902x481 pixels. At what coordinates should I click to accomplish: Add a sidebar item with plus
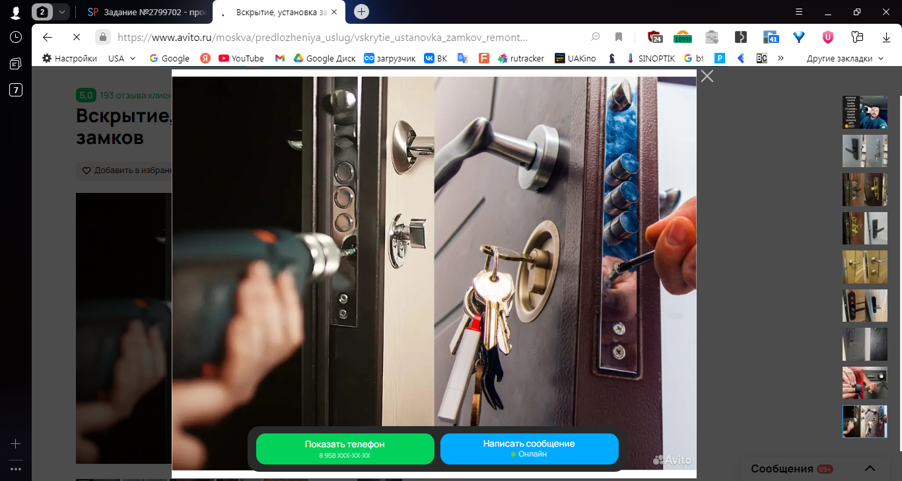coord(15,443)
